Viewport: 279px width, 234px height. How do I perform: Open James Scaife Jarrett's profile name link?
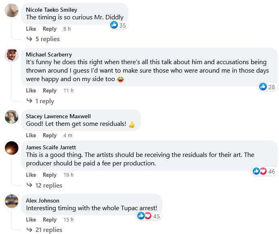[51, 147]
